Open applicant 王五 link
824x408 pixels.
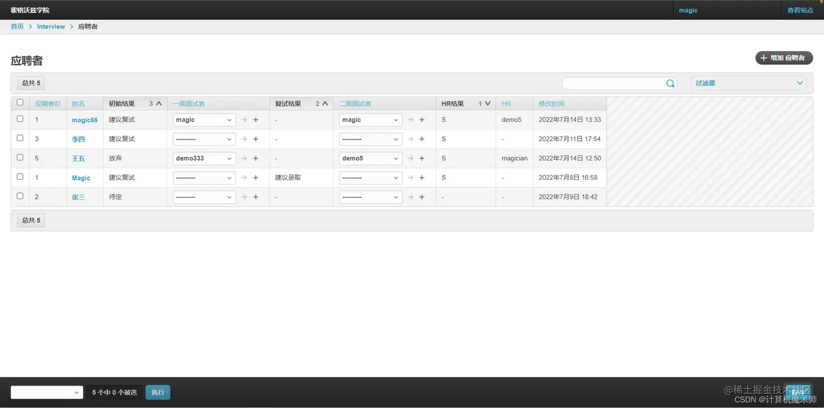point(78,159)
